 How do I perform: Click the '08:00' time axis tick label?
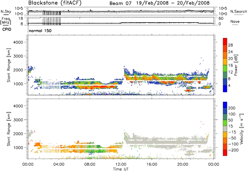tap(90, 165)
